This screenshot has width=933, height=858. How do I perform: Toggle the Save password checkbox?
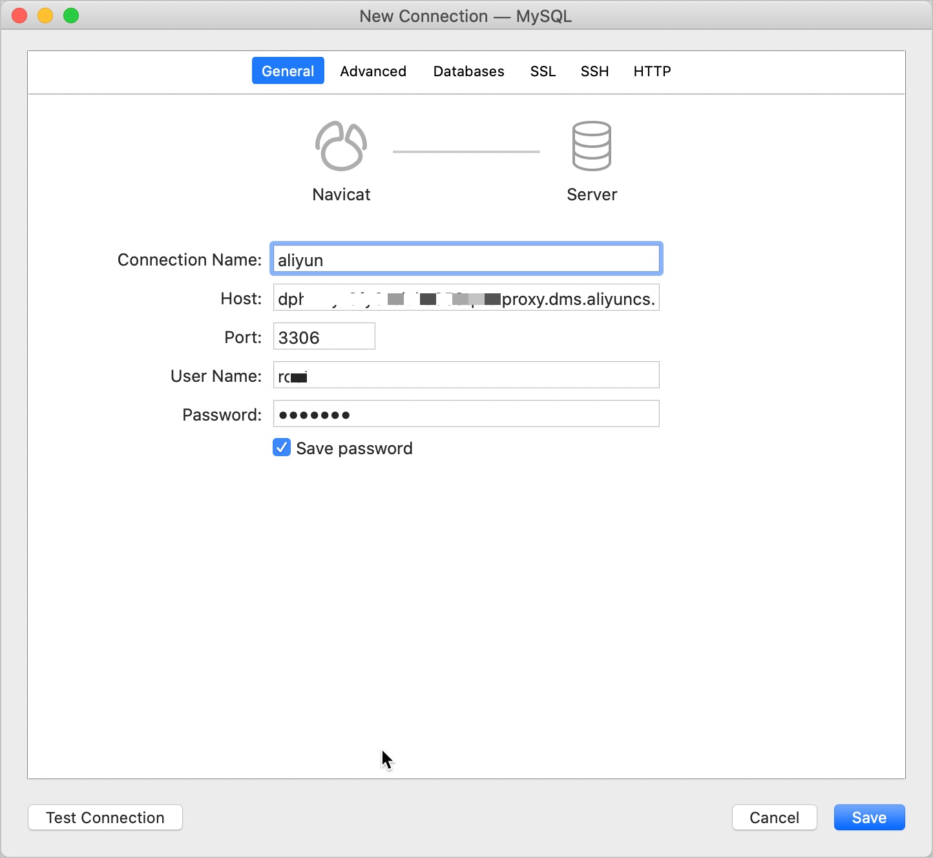point(282,447)
